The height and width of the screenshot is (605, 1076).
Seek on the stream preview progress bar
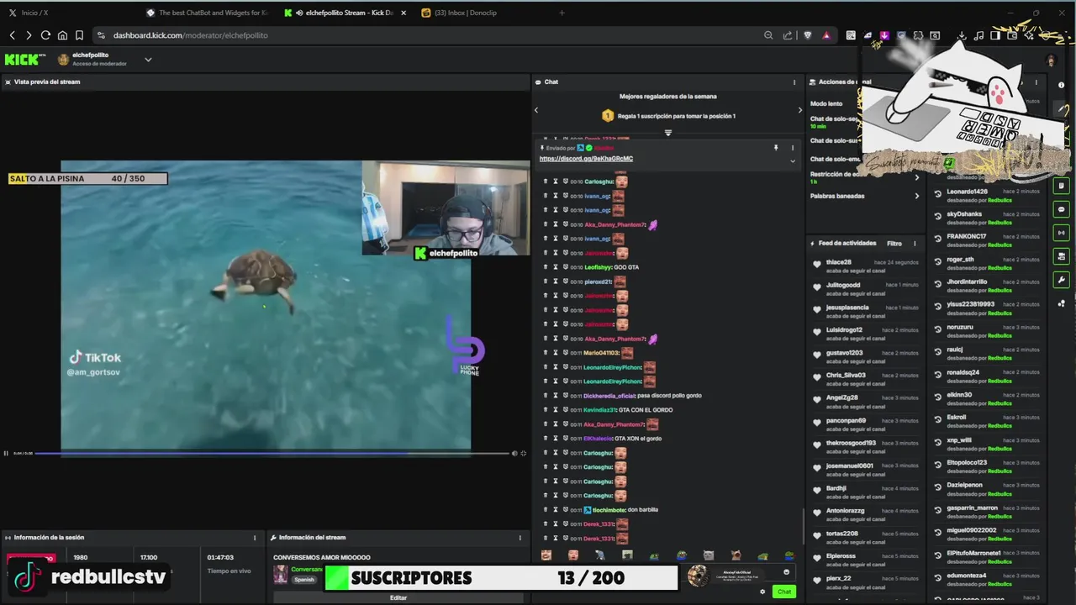[x=273, y=453]
